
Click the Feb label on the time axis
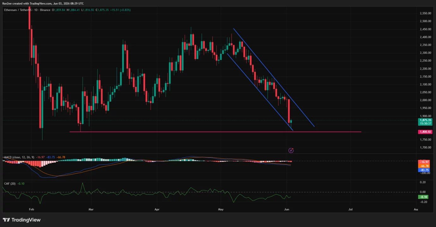pyautogui.click(x=31, y=209)
